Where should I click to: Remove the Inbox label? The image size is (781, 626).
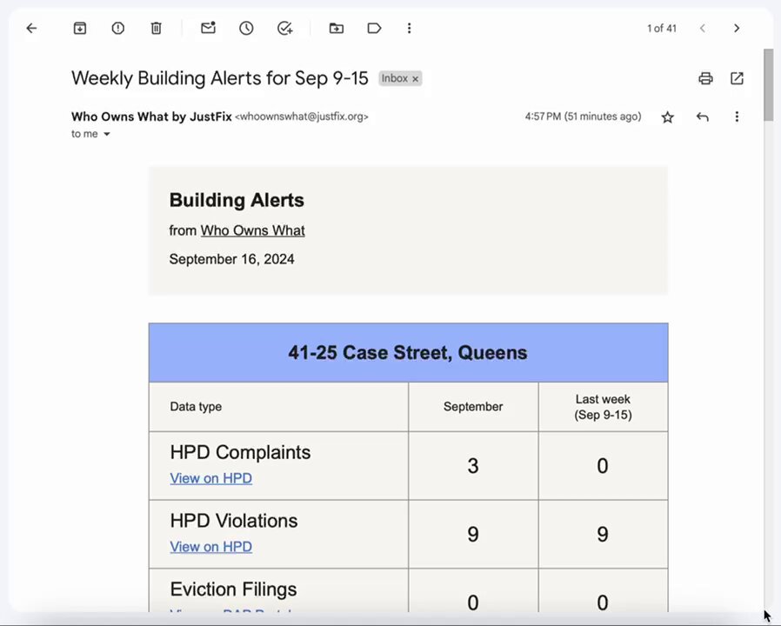point(416,79)
